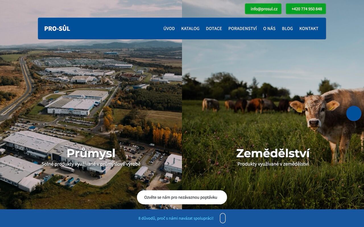Click the +420 774 950 848 phone button

point(306,9)
